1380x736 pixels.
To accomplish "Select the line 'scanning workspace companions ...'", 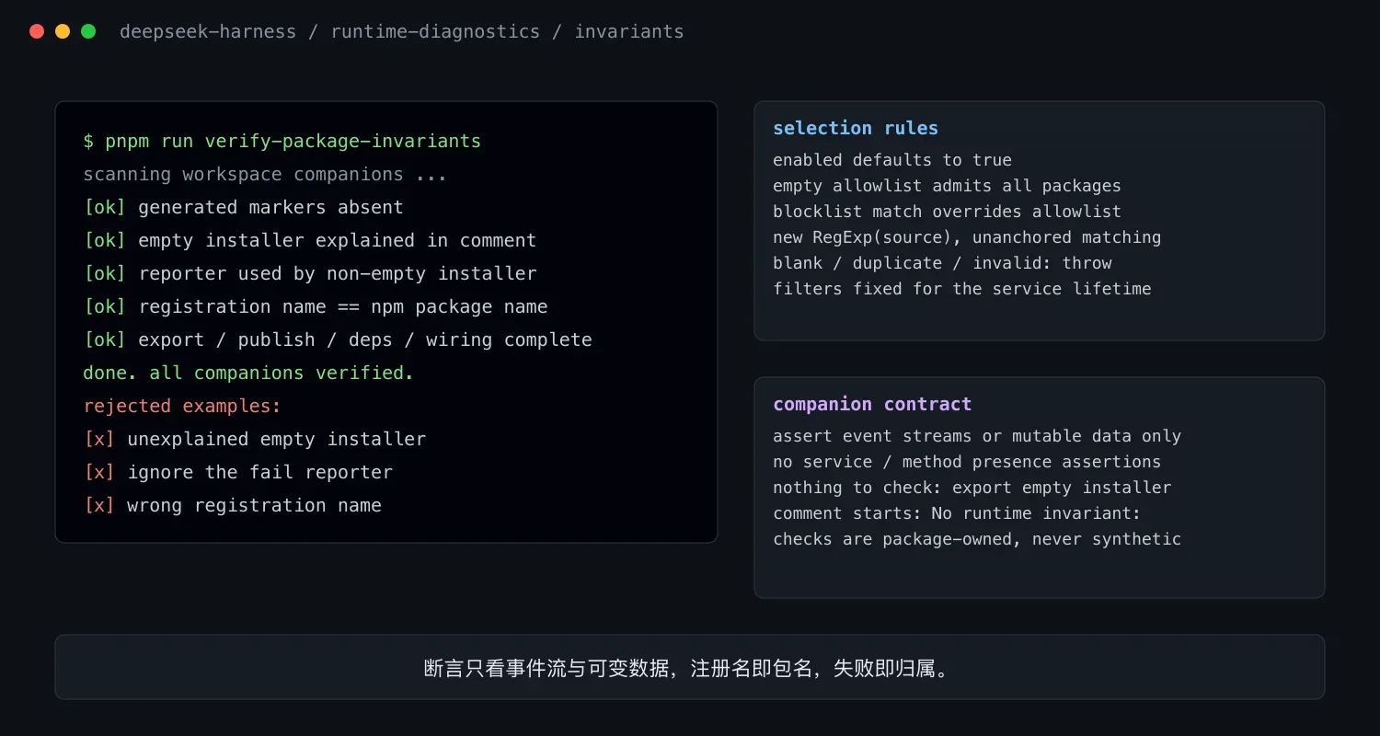I will pyautogui.click(x=265, y=174).
